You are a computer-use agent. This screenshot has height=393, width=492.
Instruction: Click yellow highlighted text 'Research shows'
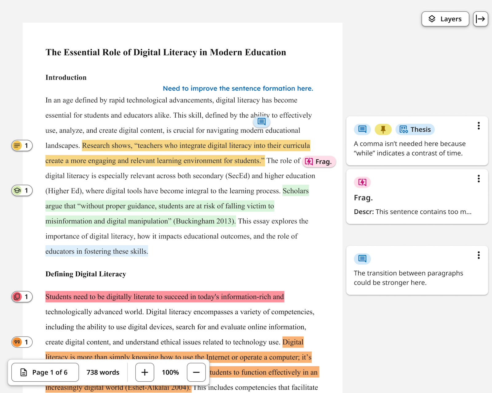click(x=106, y=146)
